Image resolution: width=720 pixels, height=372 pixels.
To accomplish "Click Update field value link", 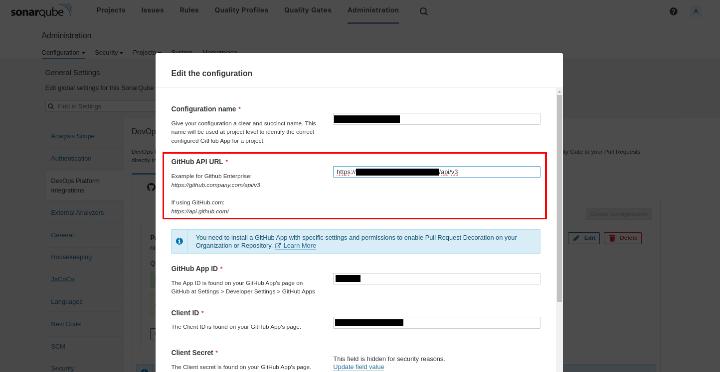I will (359, 367).
